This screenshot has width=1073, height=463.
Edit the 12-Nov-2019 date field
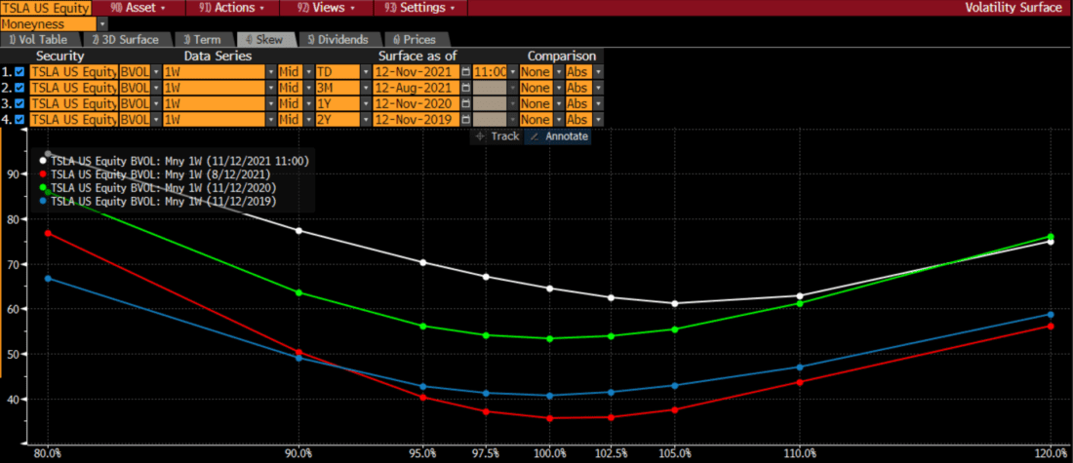[417, 120]
